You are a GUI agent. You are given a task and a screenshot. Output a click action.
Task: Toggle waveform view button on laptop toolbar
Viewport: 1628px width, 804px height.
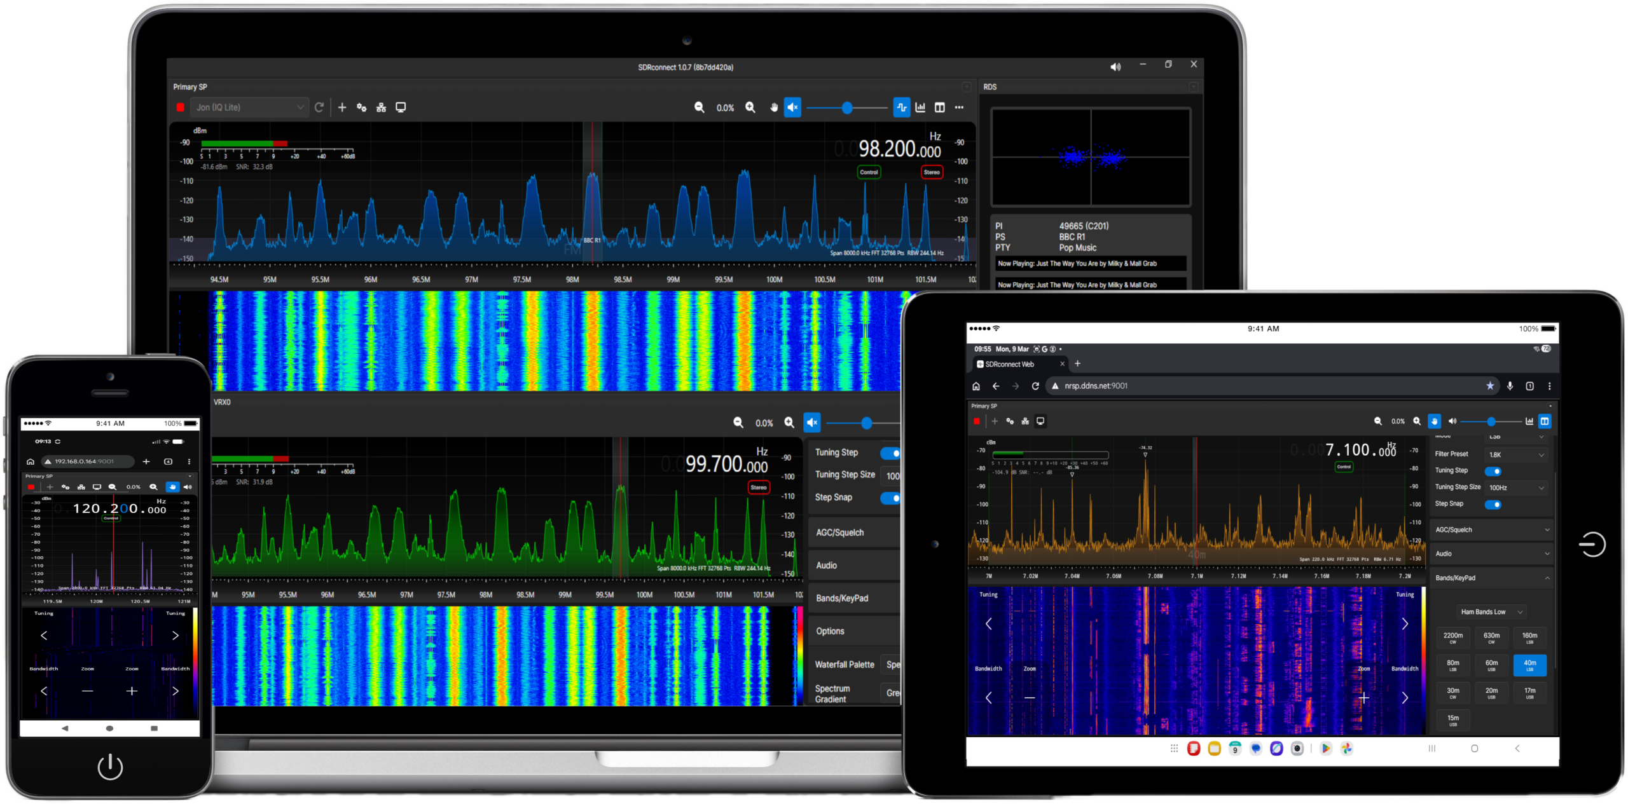tap(901, 107)
